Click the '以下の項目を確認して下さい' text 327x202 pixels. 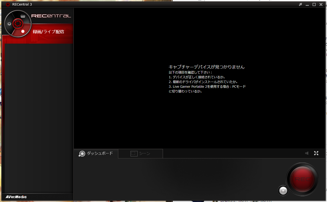point(190,72)
